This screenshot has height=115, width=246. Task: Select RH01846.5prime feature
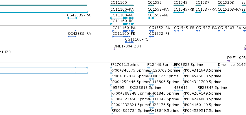pos(164,94)
